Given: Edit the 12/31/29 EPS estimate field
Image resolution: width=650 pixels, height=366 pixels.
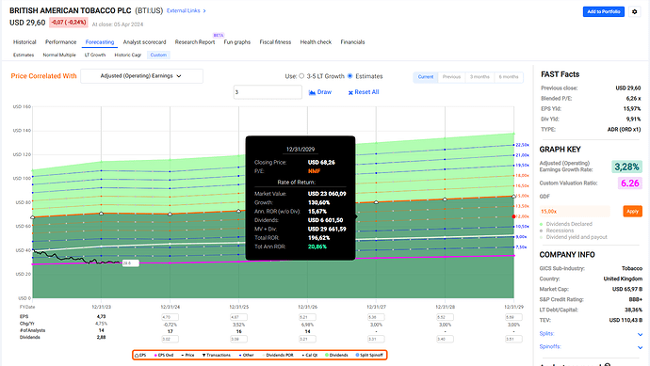Looking at the screenshot, I should pos(514,317).
